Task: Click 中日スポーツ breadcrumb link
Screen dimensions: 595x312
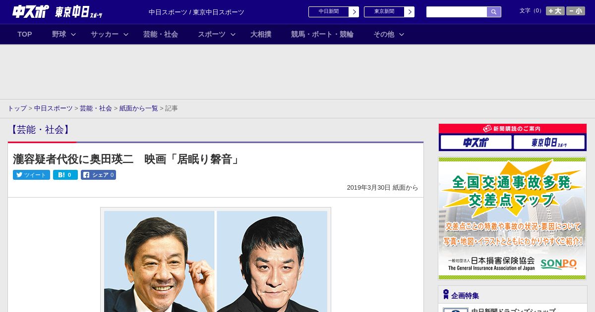Action: point(53,108)
